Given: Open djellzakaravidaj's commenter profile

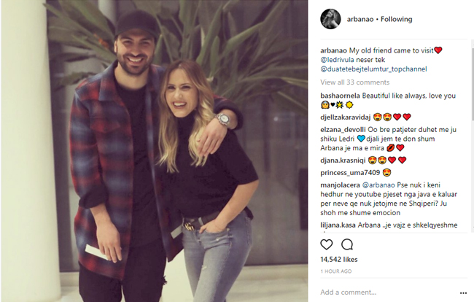Looking at the screenshot, I should [x=345, y=117].
